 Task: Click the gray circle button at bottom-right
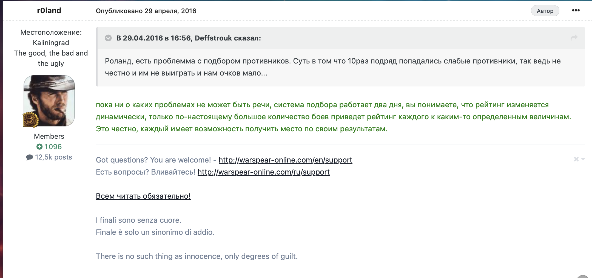tap(583, 276)
